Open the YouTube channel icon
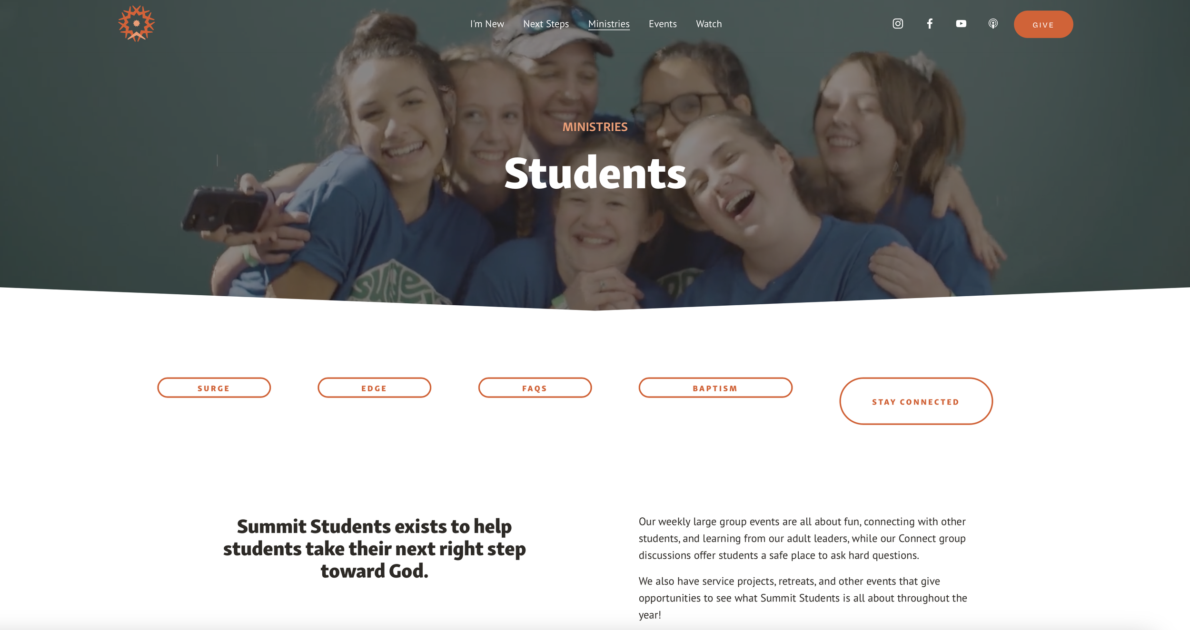The width and height of the screenshot is (1190, 630). 961,24
